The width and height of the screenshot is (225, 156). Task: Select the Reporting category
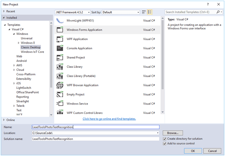tap(23, 97)
